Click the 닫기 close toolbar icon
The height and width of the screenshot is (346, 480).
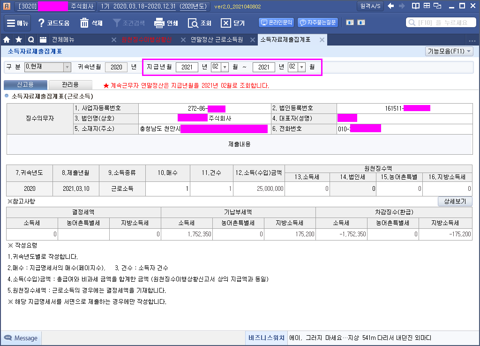(x=226, y=23)
